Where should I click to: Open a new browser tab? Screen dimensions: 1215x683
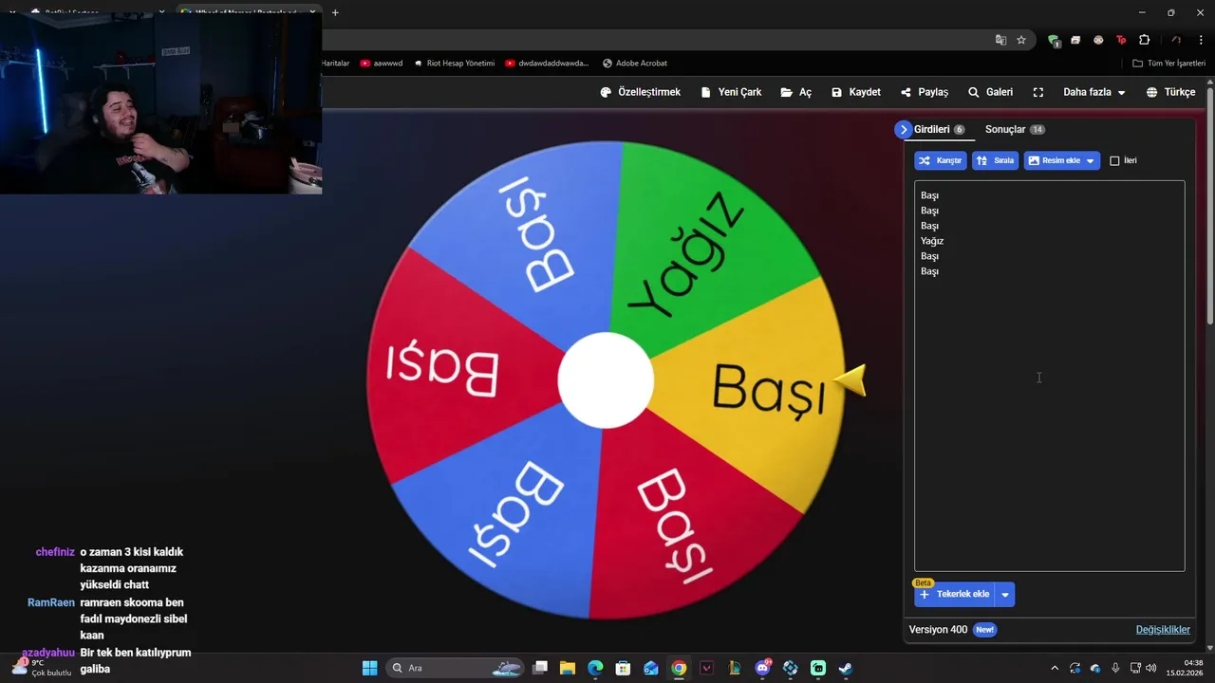(335, 12)
